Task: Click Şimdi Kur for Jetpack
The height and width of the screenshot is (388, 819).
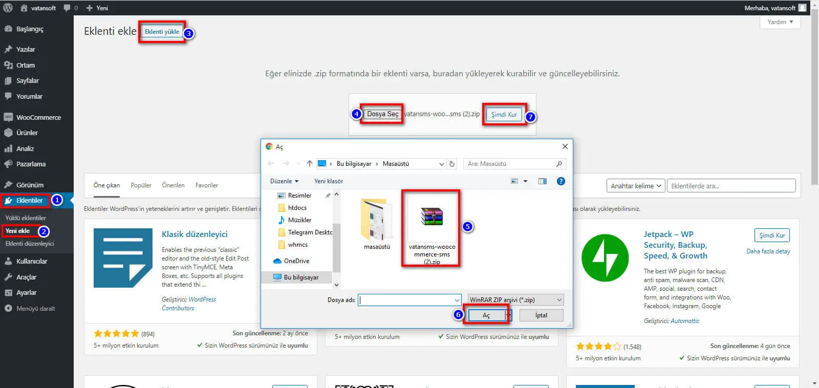Action: coord(772,235)
